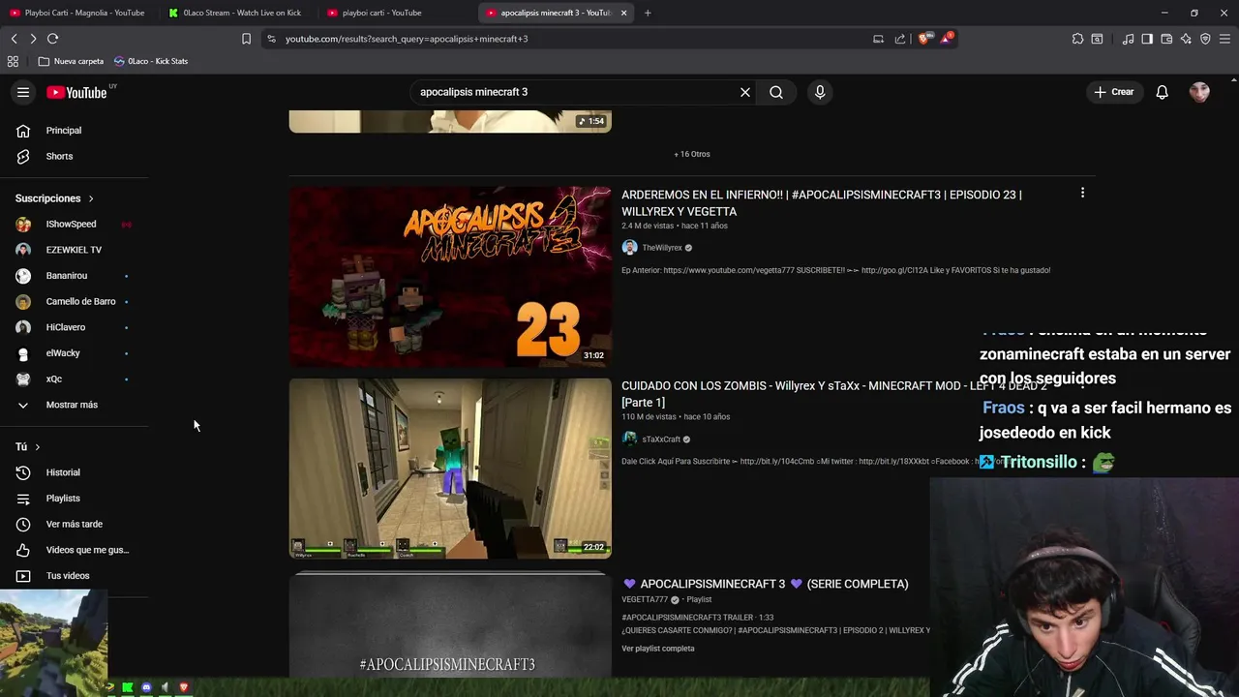
Task: Open Discord from the taskbar
Action: point(146,687)
